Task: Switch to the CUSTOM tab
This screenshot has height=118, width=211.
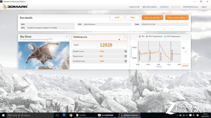Action: point(164,7)
